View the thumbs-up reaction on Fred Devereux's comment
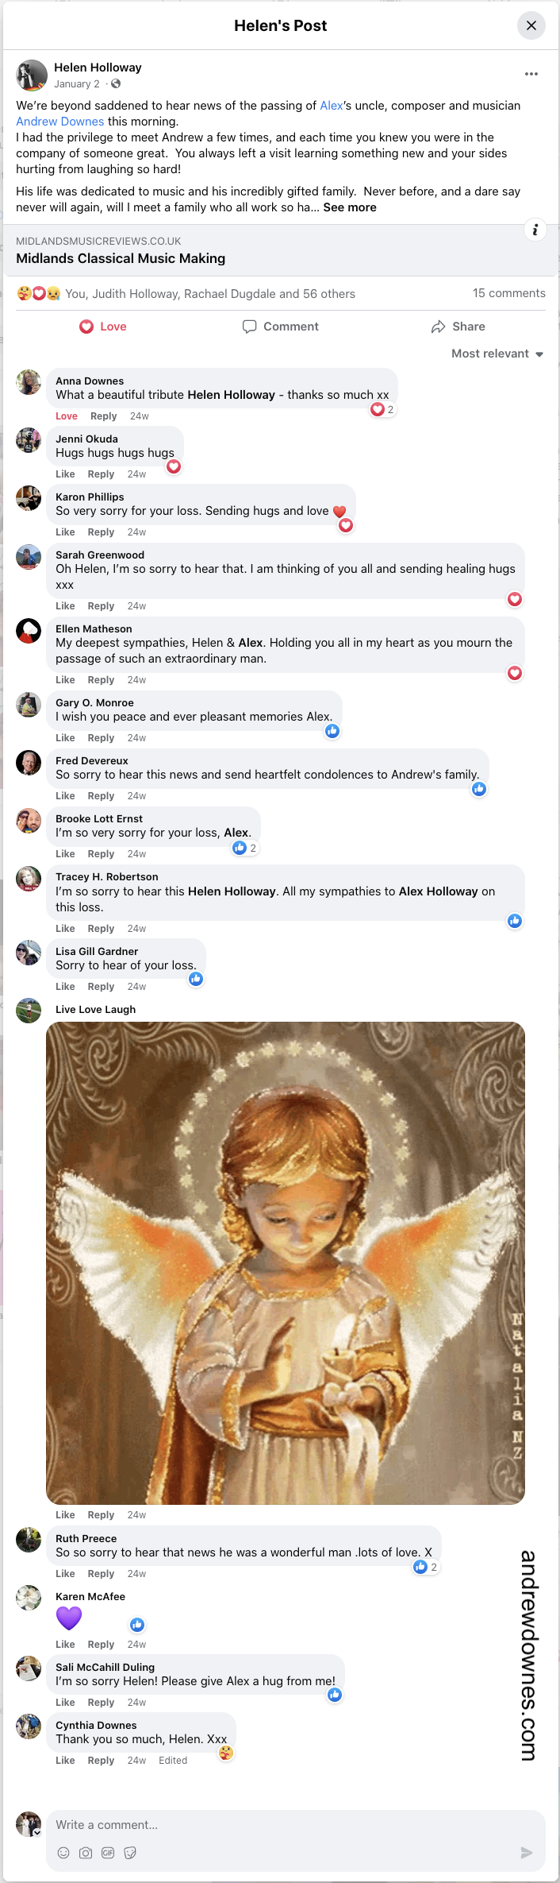This screenshot has width=560, height=1883. pyautogui.click(x=479, y=789)
